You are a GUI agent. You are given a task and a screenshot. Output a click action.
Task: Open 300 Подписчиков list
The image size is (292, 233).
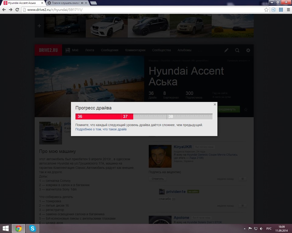[194, 95]
